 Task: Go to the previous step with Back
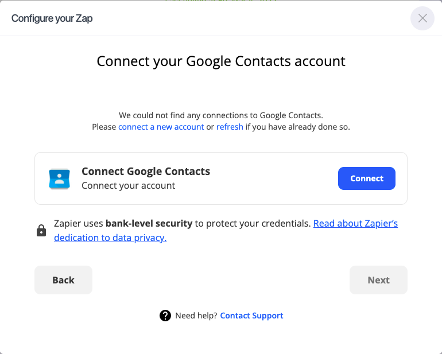click(63, 280)
